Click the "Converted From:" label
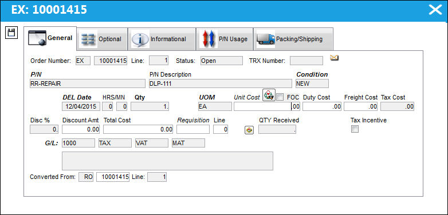This screenshot has width=448, height=215. pyautogui.click(x=53, y=177)
